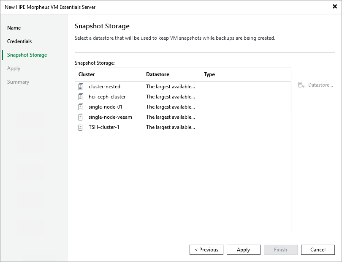Click the Cancel button
The image size is (342, 262).
point(318,249)
